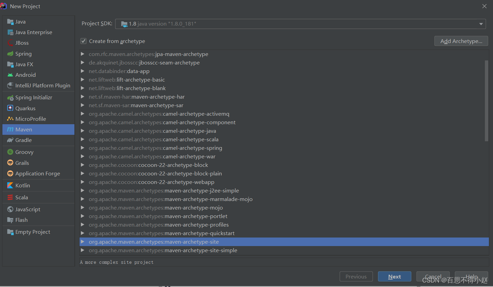Select lift-archetype-blank row
The image size is (493, 287).
coord(284,88)
